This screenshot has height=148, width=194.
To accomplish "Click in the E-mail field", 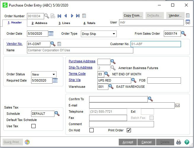I will [132, 105].
